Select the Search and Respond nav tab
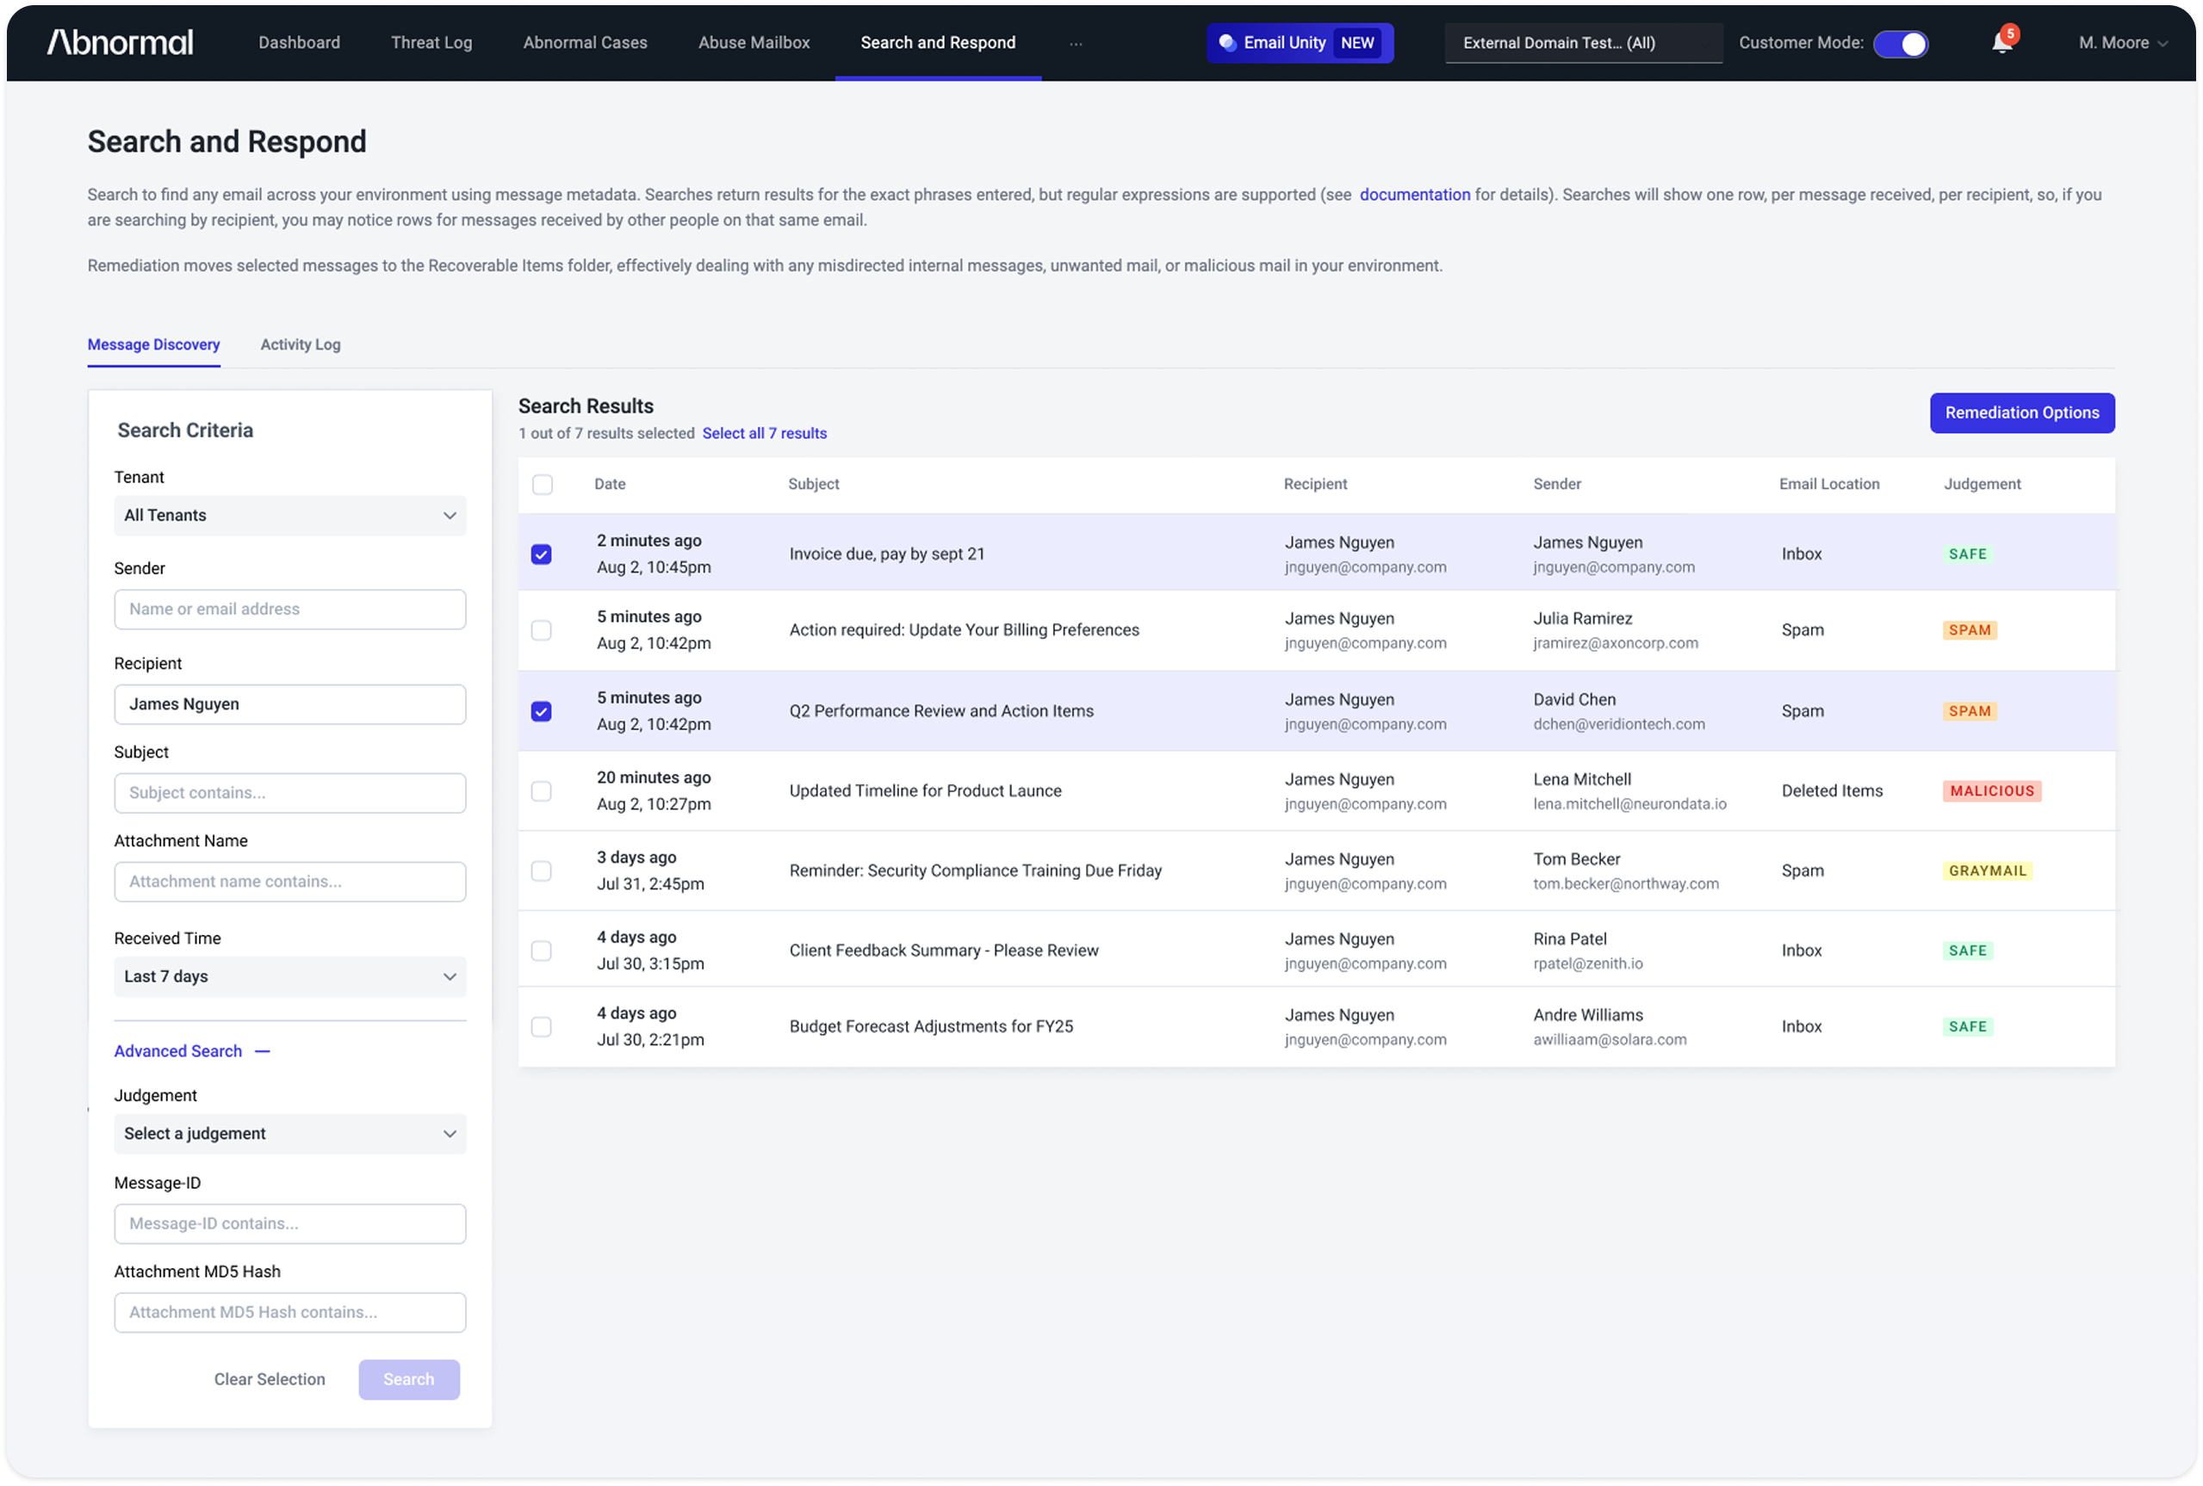Screen dimensions: 2203x1486 click(938, 43)
